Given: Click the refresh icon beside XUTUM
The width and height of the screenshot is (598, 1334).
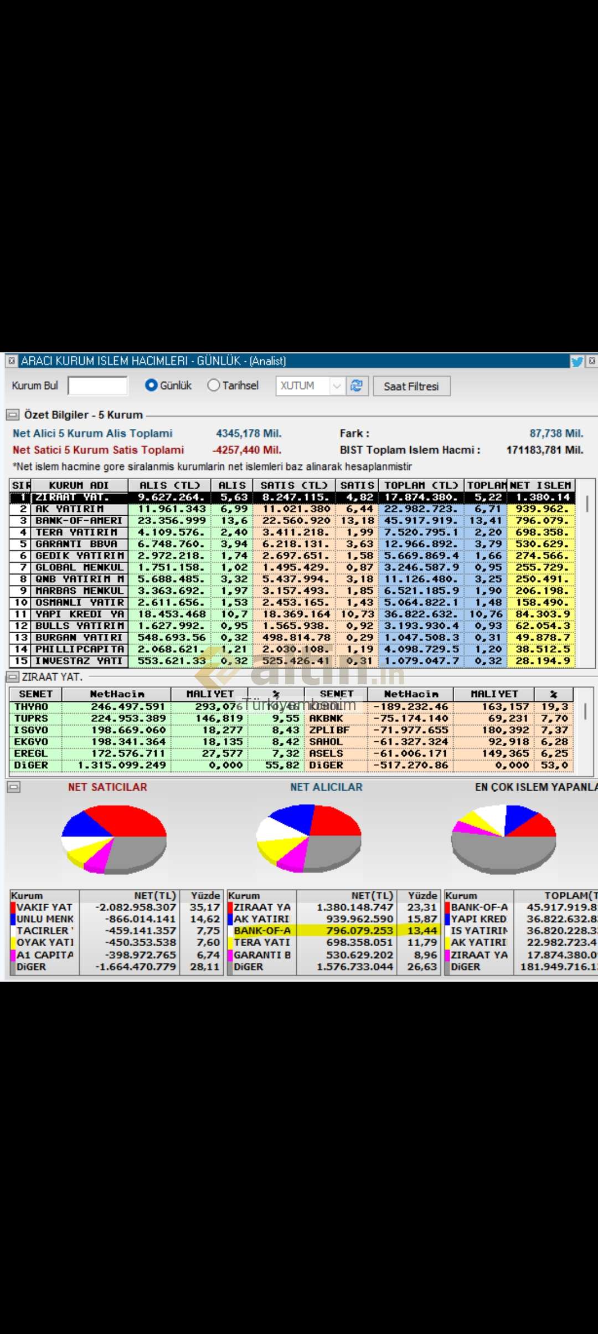Looking at the screenshot, I should 356,386.
